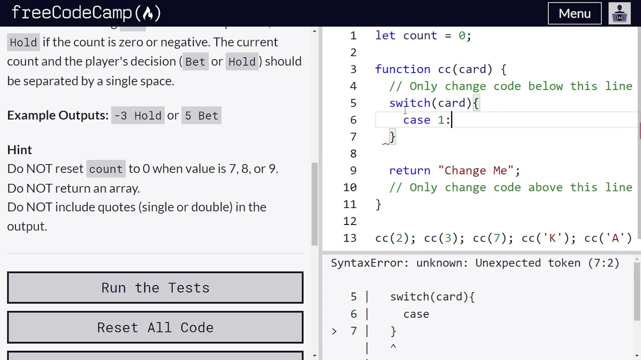This screenshot has height=360, width=641.
Task: Click the 'return "Change Me";' code line
Action: [x=454, y=170]
